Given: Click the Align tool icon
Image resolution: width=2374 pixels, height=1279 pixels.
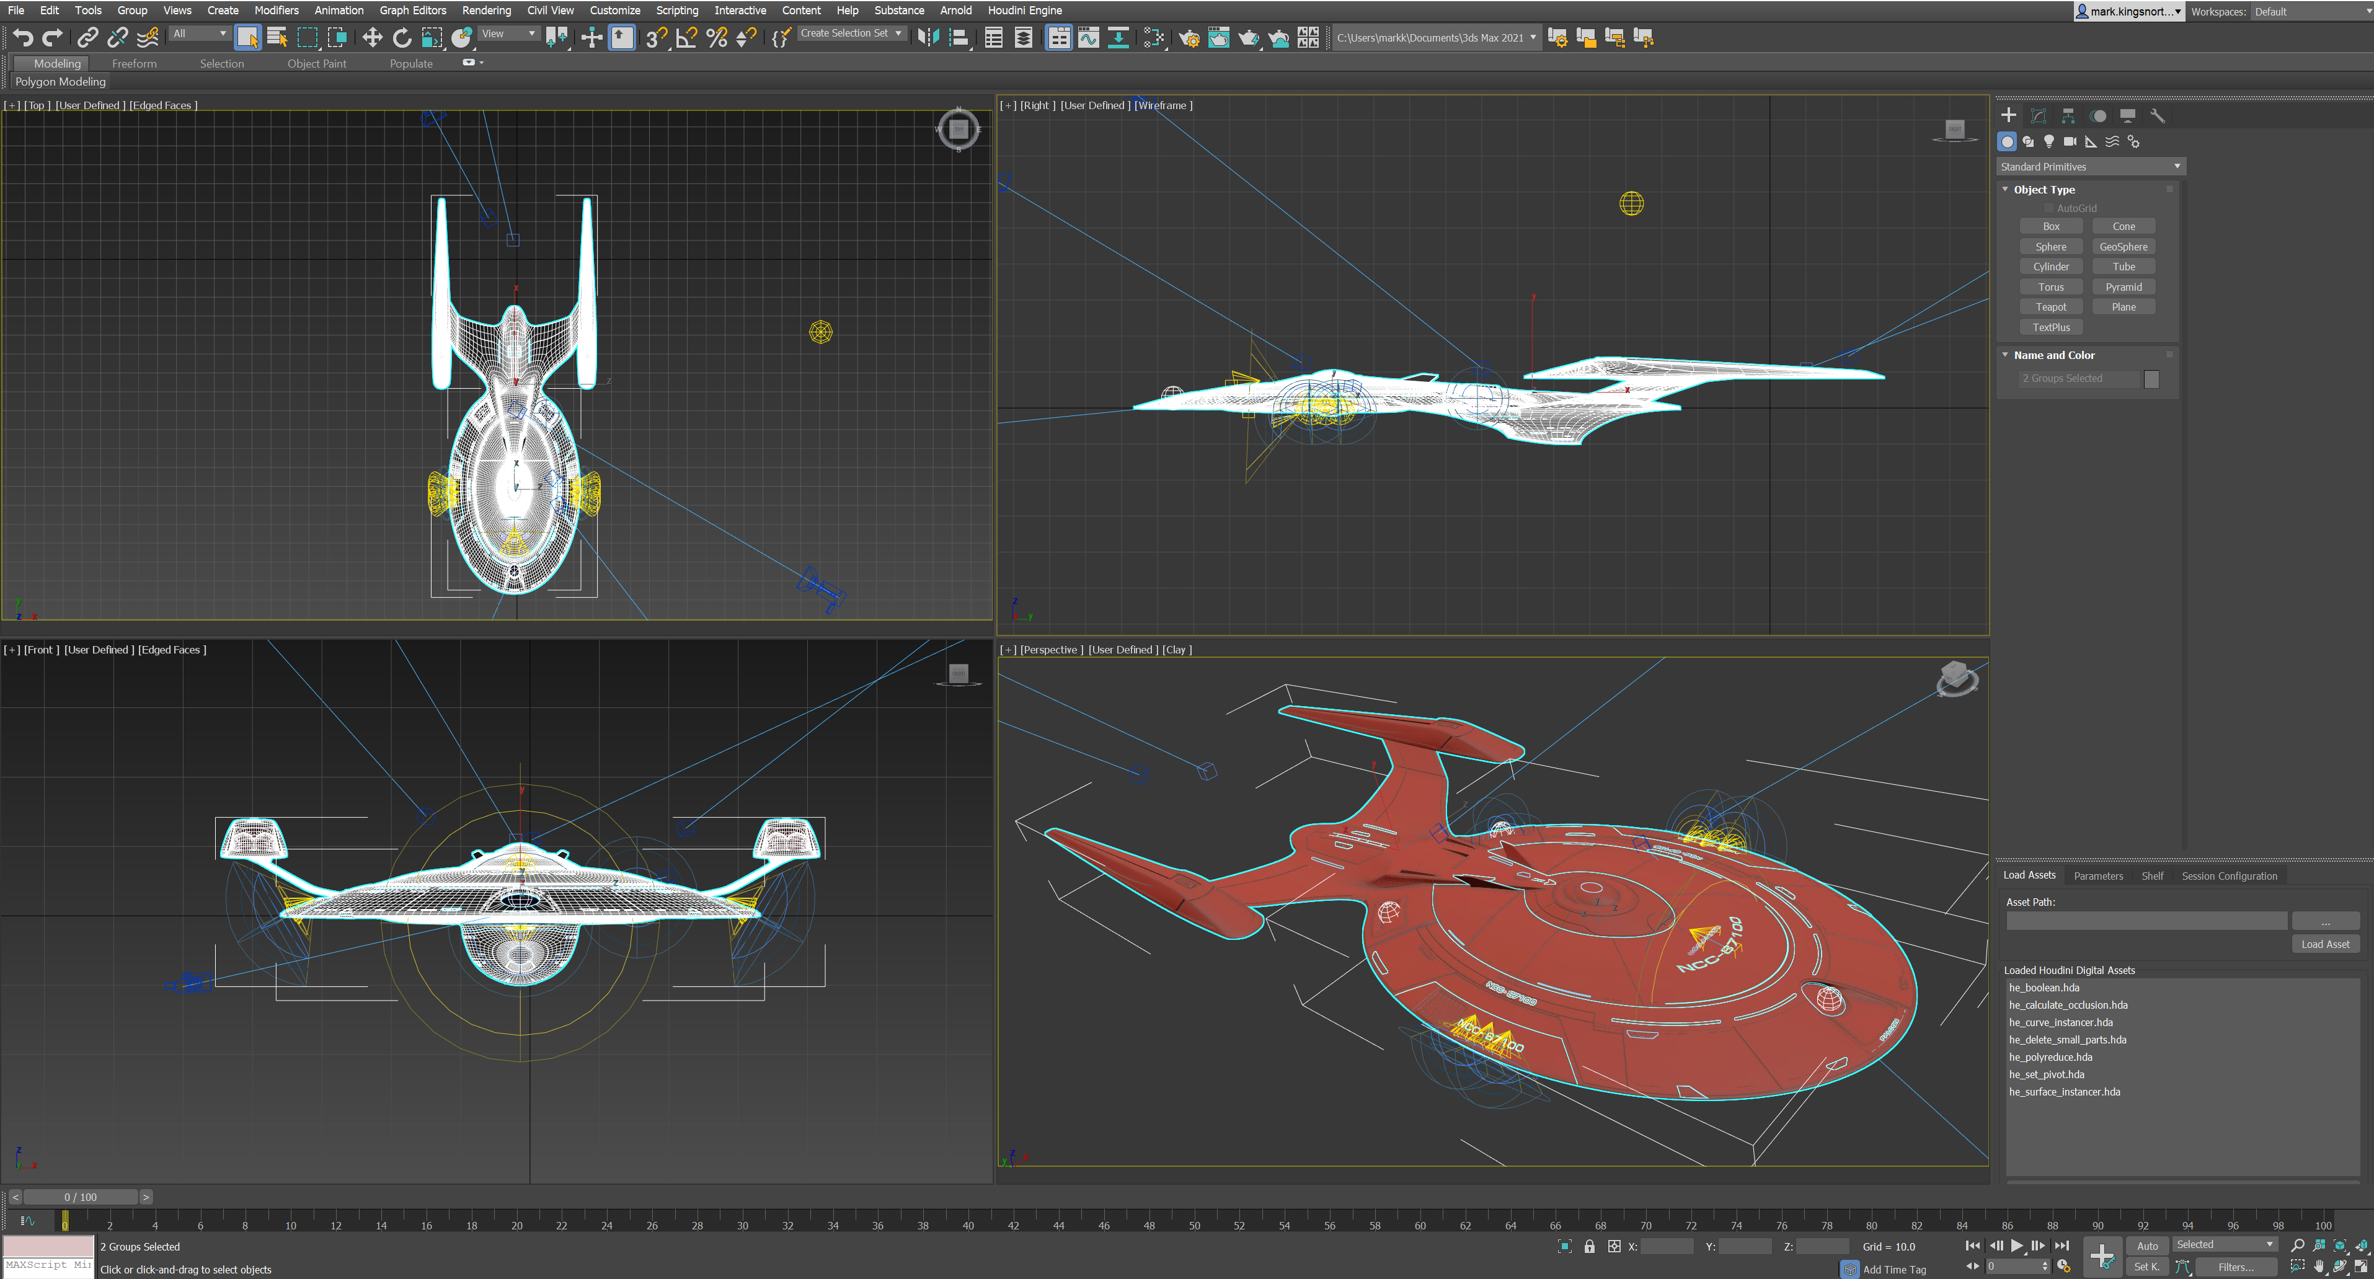Looking at the screenshot, I should tap(959, 38).
